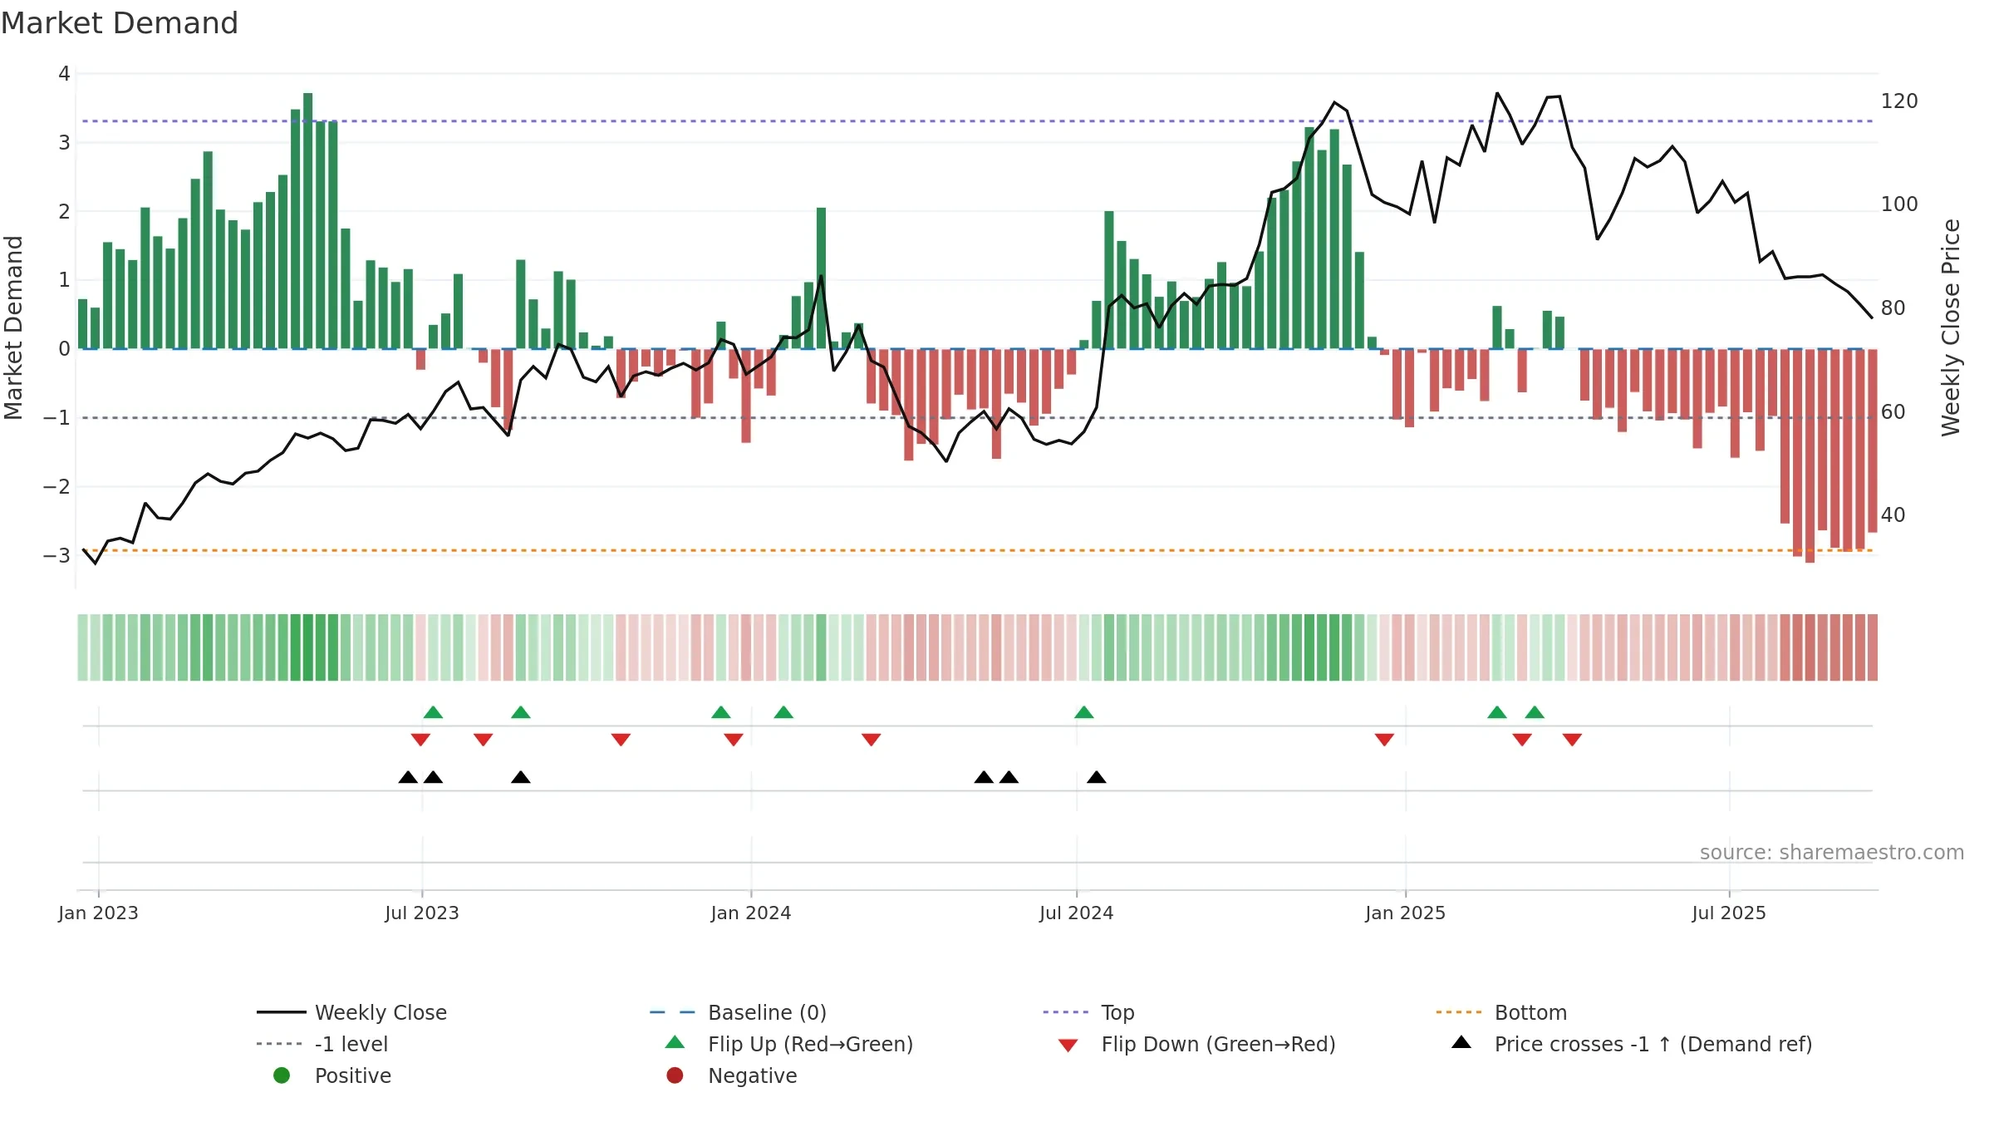This screenshot has height=1122, width=1994.
Task: Toggle the Bottom legend entry
Action: [1500, 1012]
